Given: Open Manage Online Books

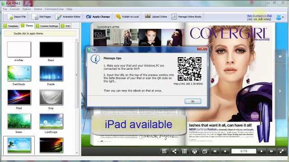Looking at the screenshot, I should [186, 17].
